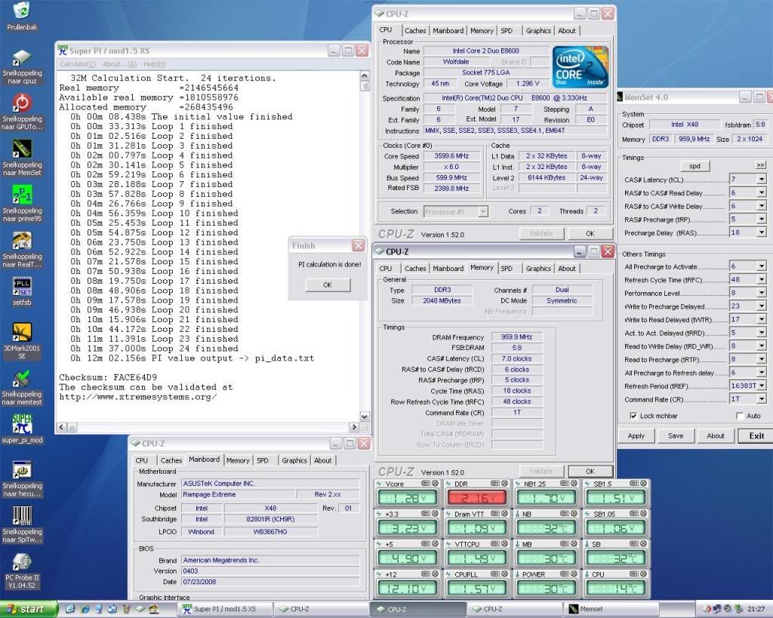Viewport: 773px width, 618px height.
Task: Open the RAS# to CAS# Read Delay dropdown
Action: (762, 192)
